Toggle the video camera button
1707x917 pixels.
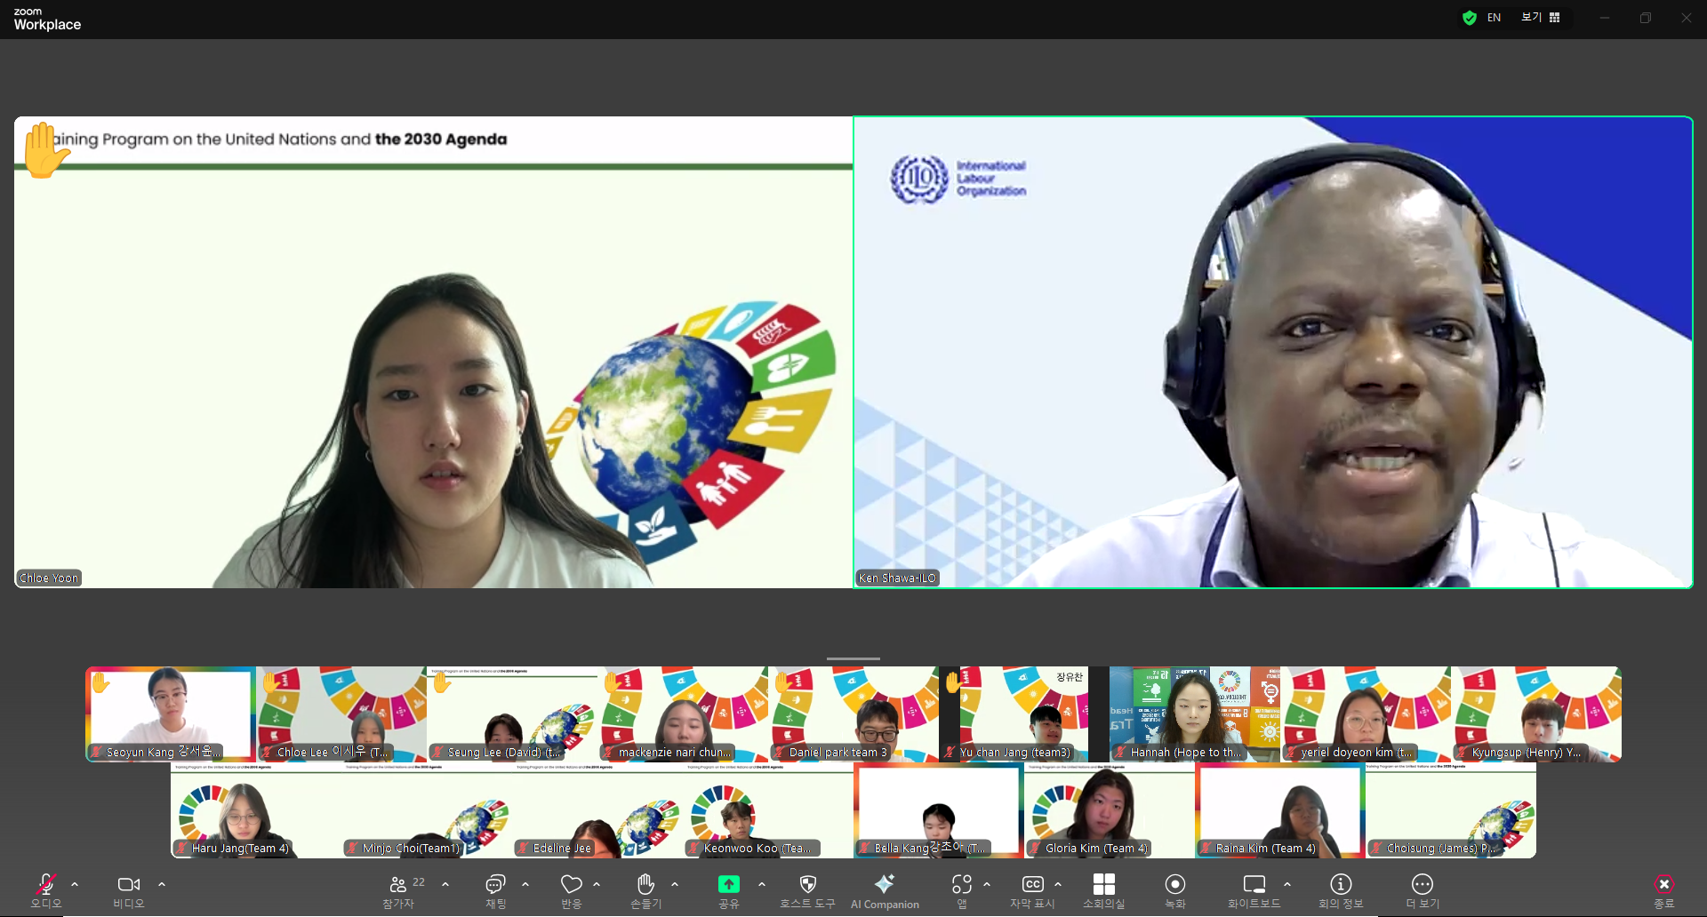[x=129, y=884]
